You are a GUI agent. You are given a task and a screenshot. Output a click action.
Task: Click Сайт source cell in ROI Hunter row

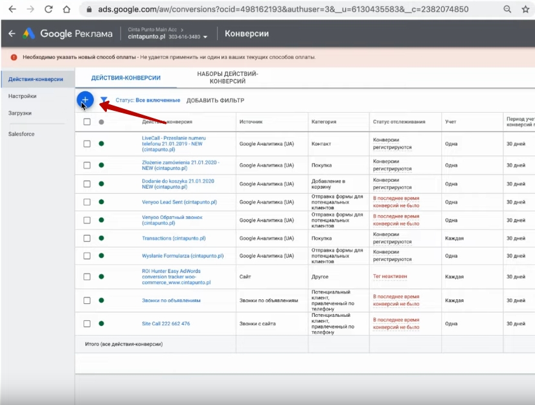click(245, 277)
